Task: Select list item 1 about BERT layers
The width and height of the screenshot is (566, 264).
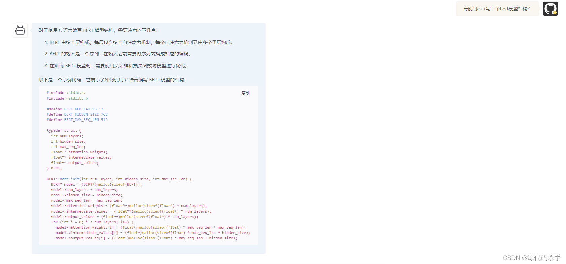Action: 139,42
